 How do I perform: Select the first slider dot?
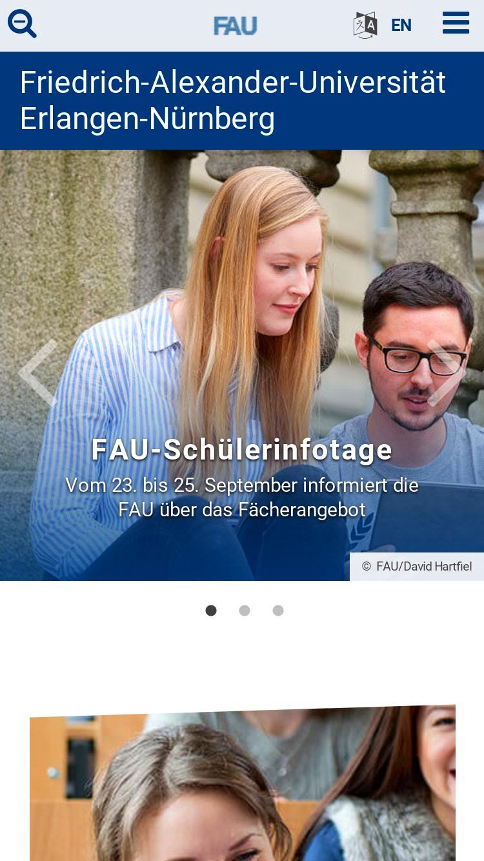[211, 611]
